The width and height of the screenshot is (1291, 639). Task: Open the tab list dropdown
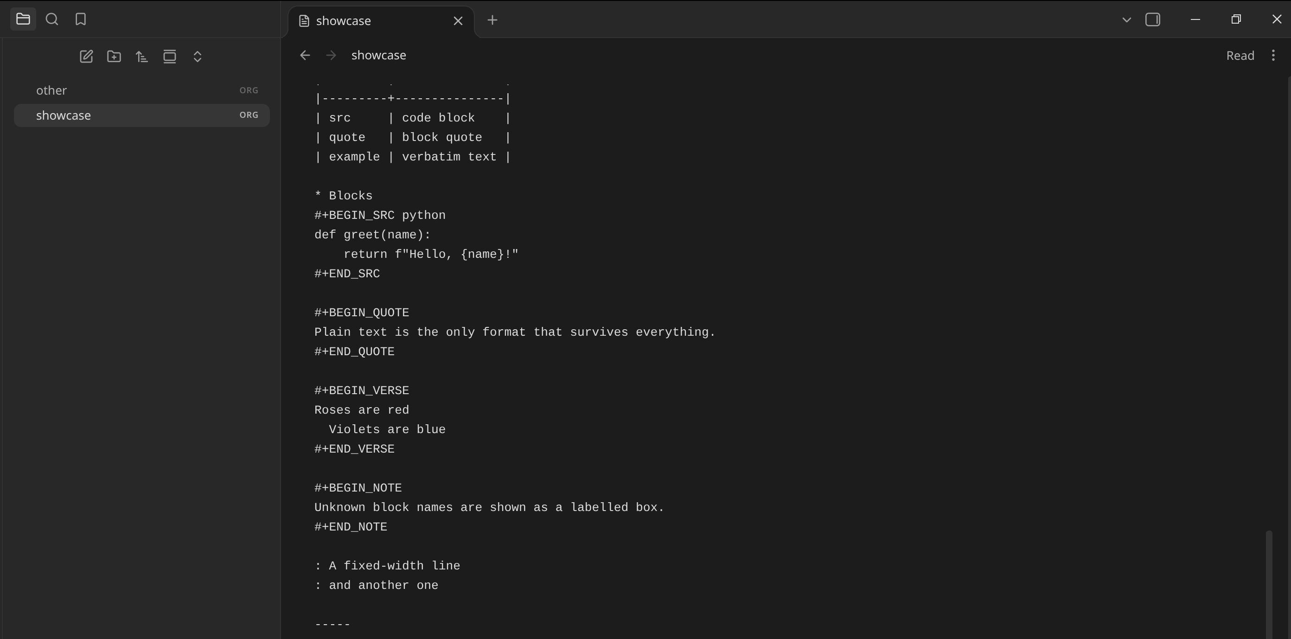pyautogui.click(x=1126, y=20)
